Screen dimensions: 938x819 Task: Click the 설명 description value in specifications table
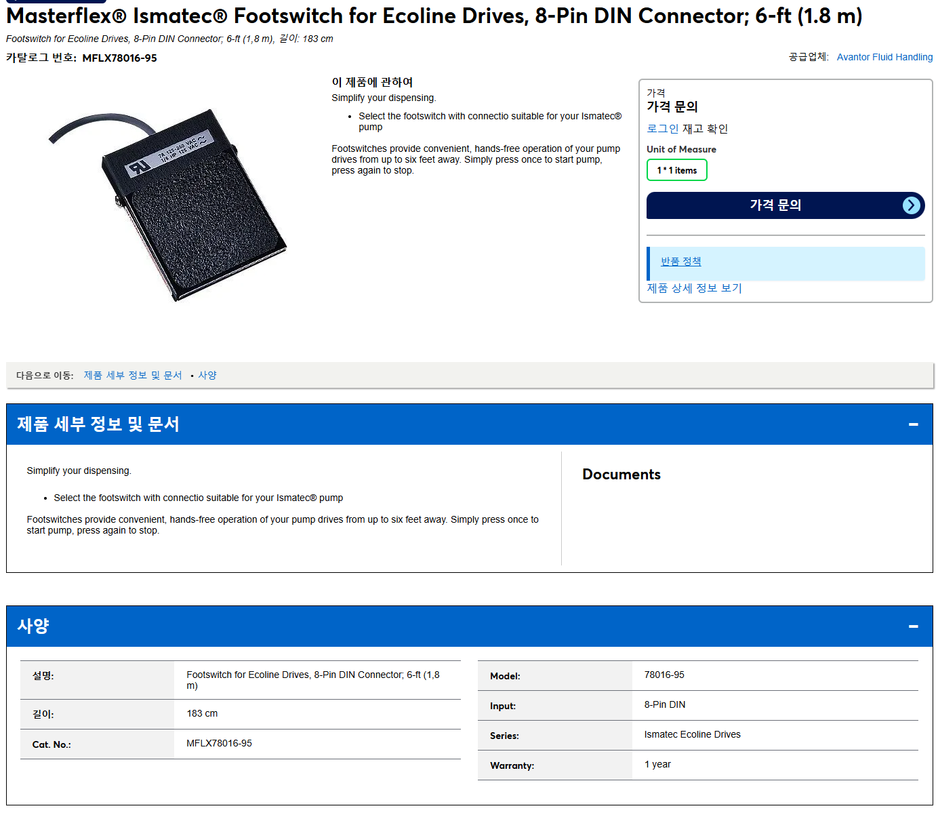[313, 680]
